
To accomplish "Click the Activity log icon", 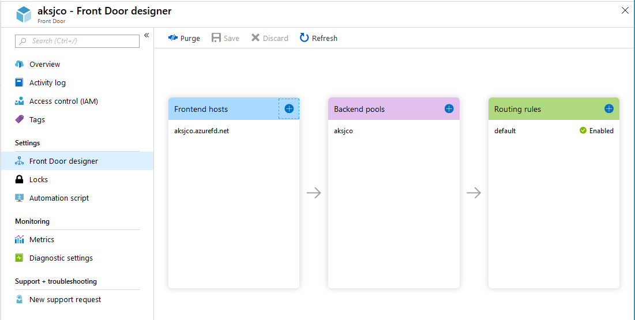I will click(x=19, y=82).
